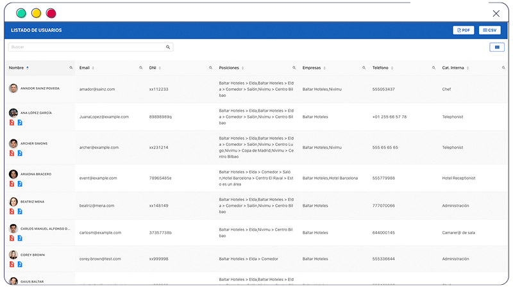
Task: Open Archer Simons' red PDF document icon
Action: (12, 153)
